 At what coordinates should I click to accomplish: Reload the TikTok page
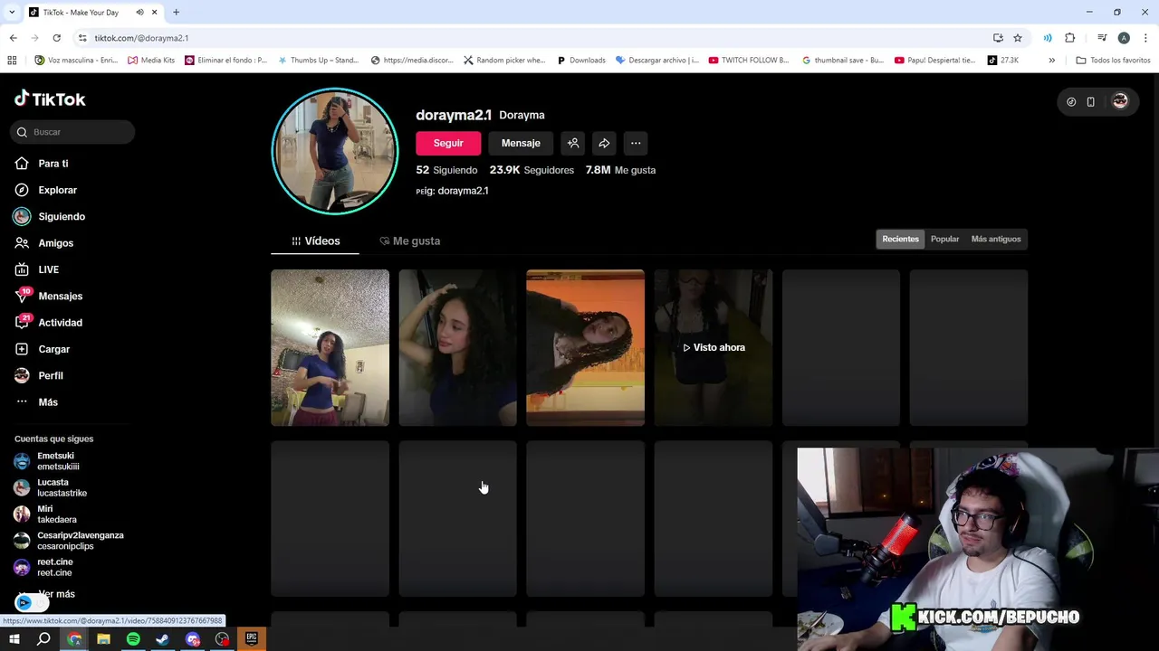[56, 38]
